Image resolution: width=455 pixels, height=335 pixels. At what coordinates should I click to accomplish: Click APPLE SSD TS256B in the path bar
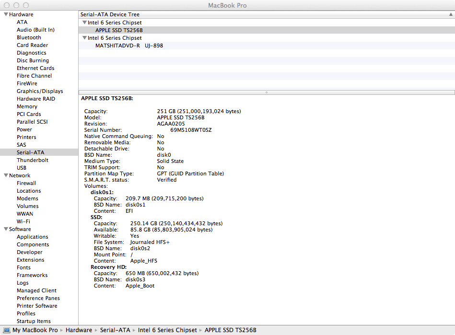[x=231, y=330]
